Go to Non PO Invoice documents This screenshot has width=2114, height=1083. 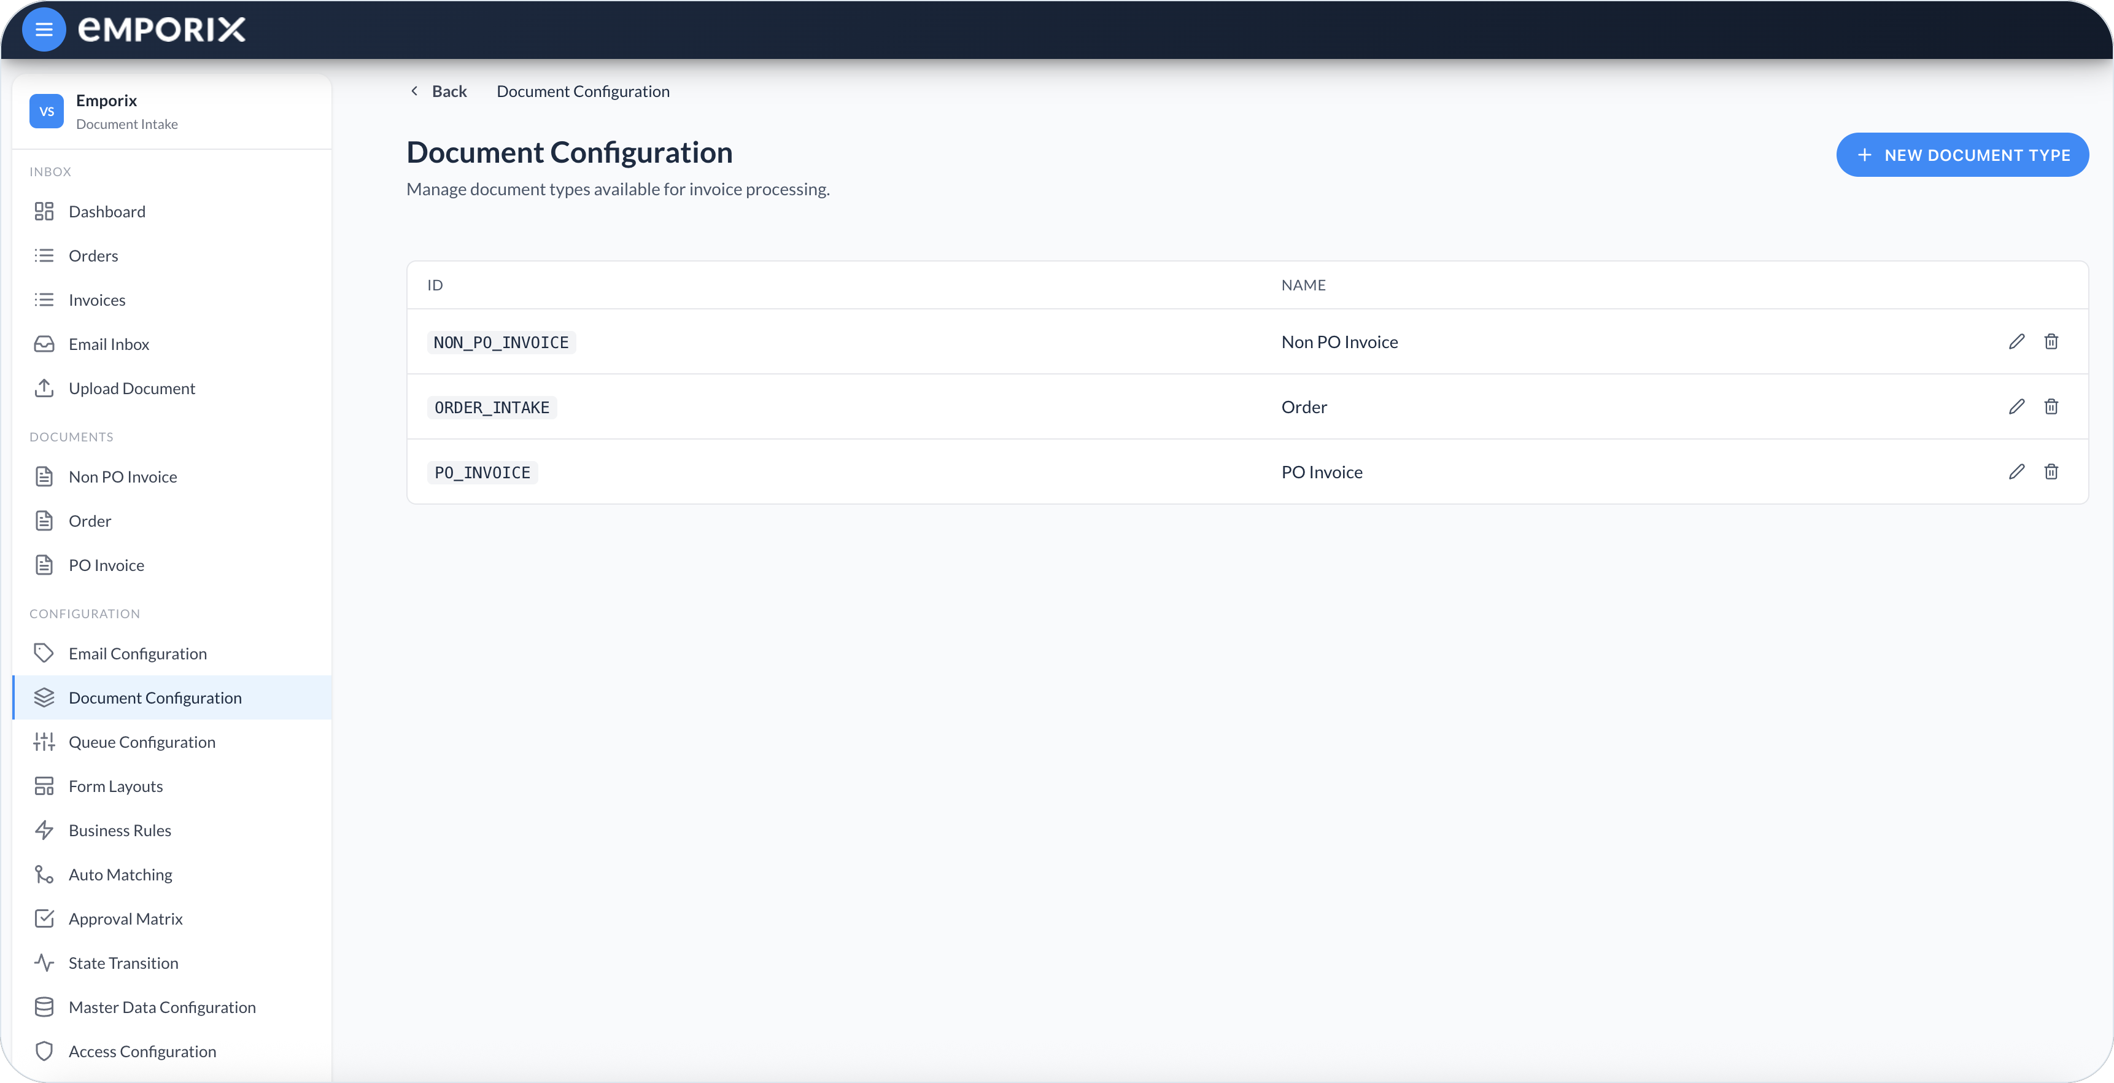172,477
